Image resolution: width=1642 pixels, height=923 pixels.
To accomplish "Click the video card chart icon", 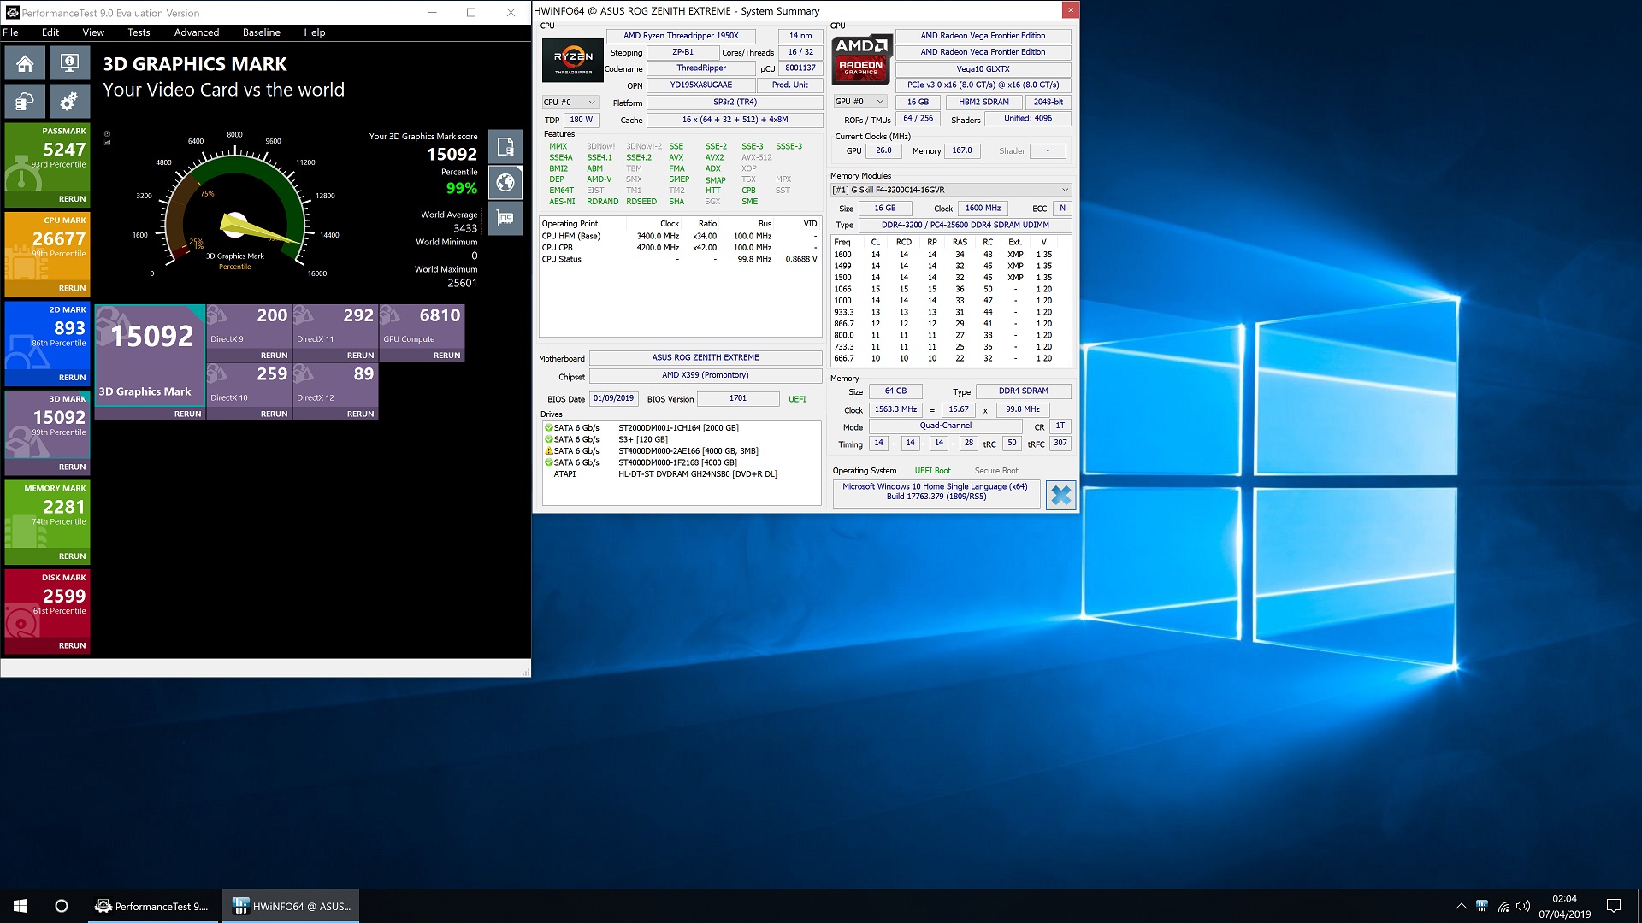I will (x=505, y=218).
